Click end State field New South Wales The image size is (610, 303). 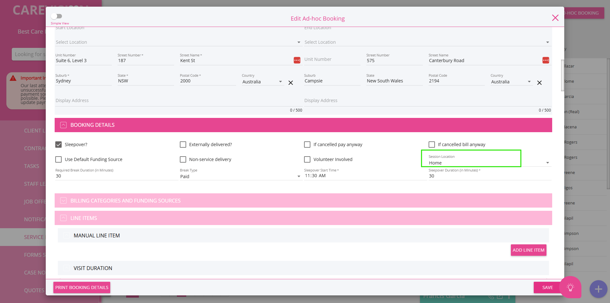(x=395, y=81)
